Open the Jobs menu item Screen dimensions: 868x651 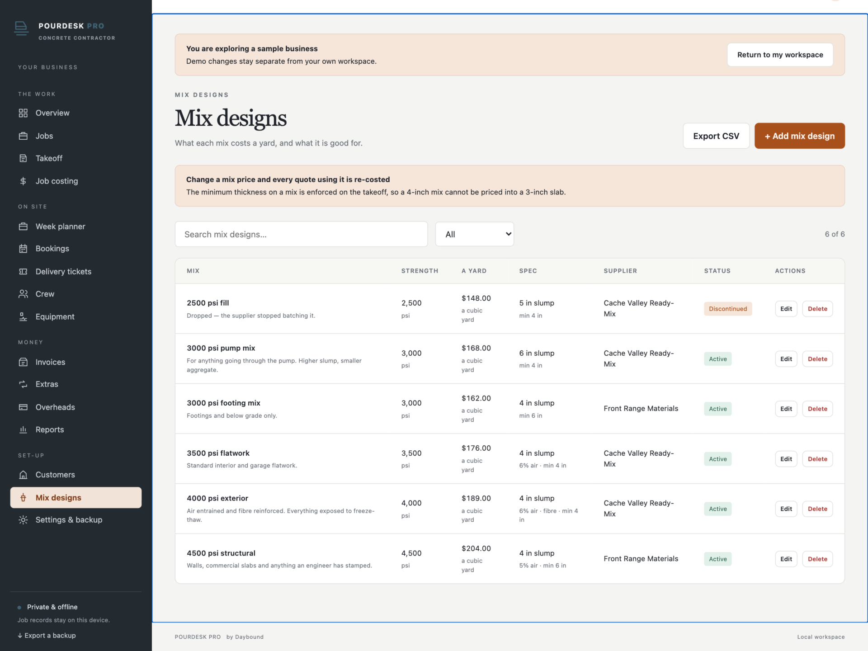[75, 136]
